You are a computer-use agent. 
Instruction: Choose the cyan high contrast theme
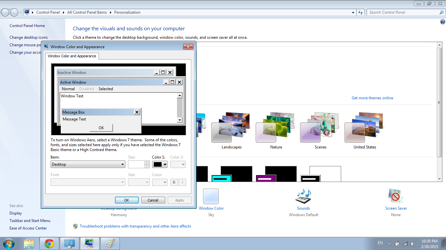pos(232,174)
